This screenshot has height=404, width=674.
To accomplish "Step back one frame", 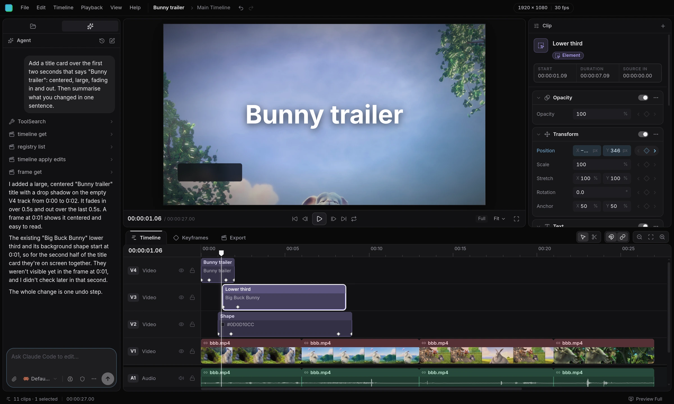I will [305, 219].
